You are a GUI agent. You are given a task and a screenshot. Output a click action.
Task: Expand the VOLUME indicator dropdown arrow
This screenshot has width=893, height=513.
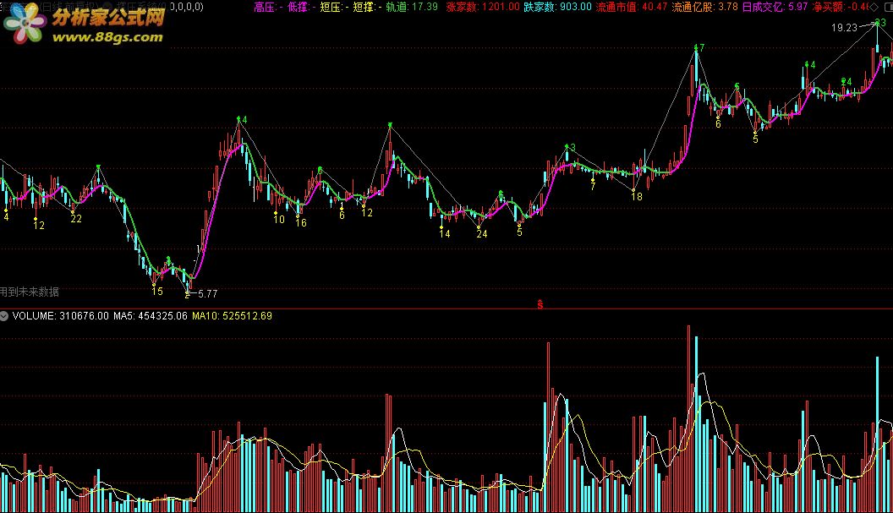tap(4, 316)
